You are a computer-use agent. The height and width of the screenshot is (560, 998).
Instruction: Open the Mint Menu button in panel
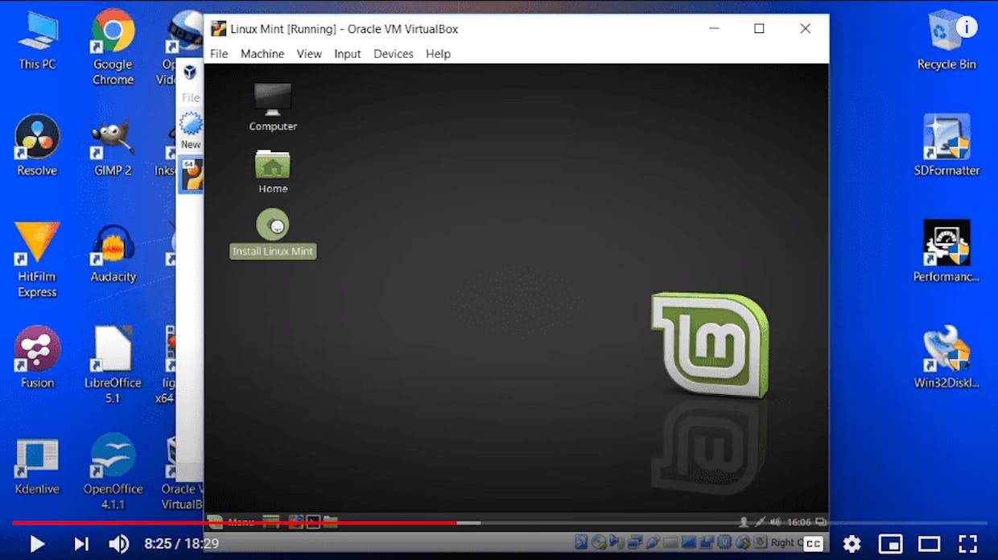[232, 522]
